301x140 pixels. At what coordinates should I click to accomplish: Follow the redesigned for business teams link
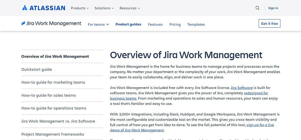click(x=256, y=93)
